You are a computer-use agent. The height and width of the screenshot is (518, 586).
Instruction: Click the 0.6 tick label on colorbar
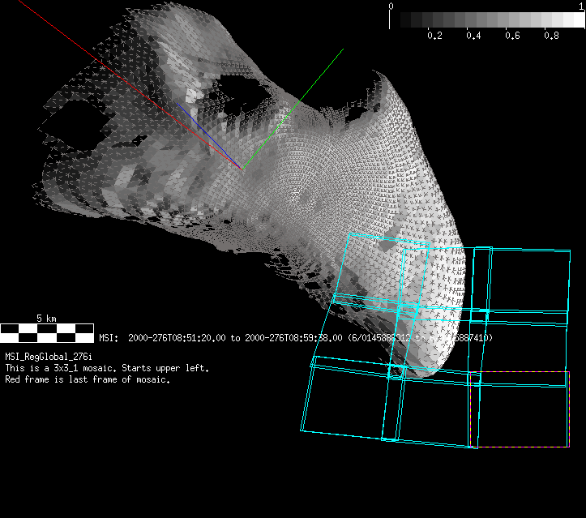pos(512,36)
